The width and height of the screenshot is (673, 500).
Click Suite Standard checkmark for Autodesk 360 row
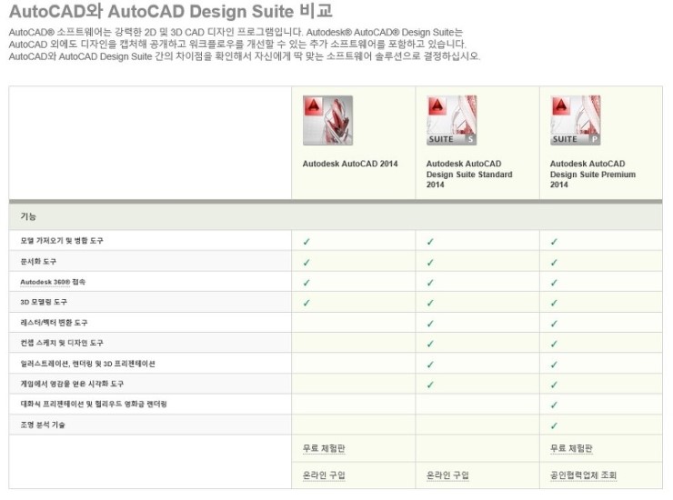click(430, 283)
